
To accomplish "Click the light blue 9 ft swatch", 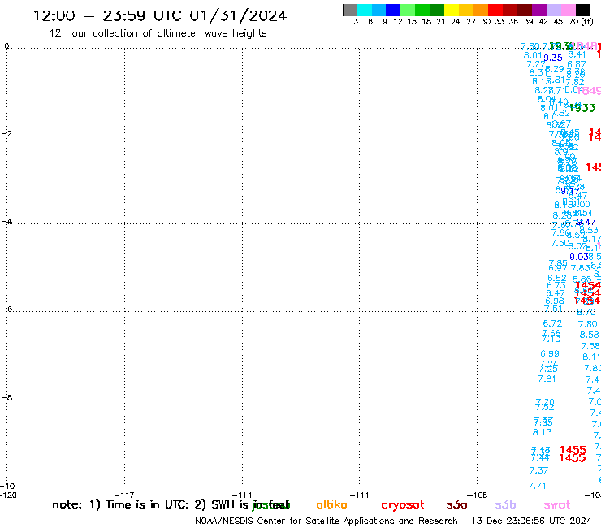I will [x=379, y=10].
